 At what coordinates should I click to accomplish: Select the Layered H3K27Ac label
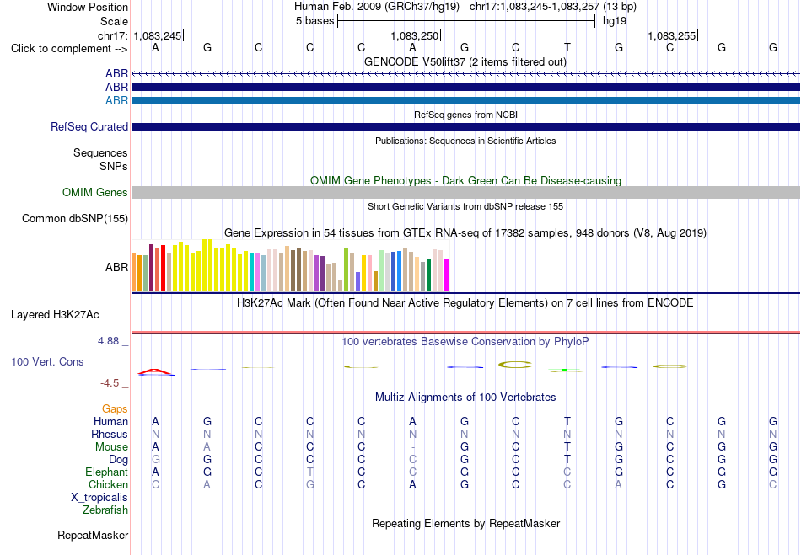tap(55, 315)
